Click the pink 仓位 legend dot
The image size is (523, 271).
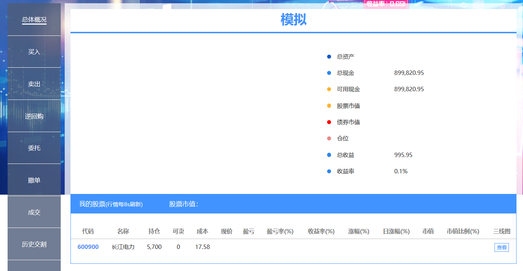pyautogui.click(x=329, y=139)
